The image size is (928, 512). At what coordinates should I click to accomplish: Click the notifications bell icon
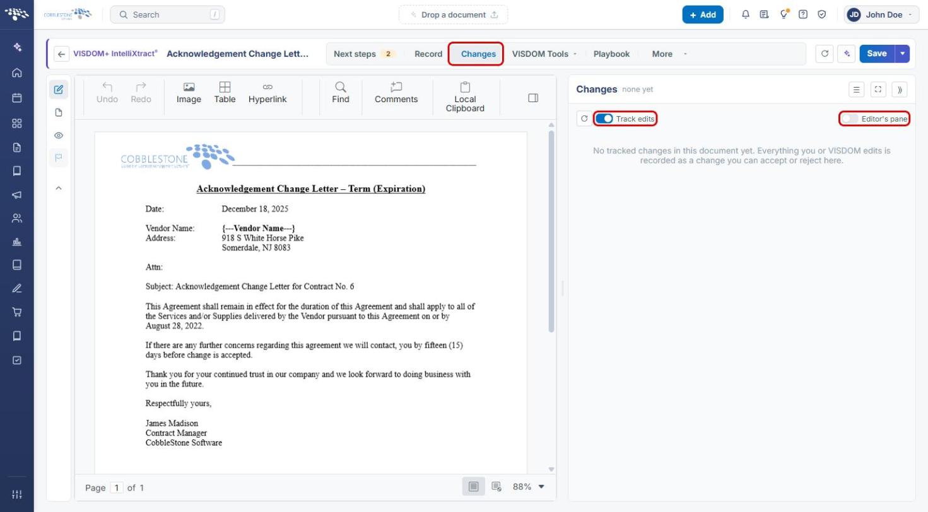(x=745, y=15)
